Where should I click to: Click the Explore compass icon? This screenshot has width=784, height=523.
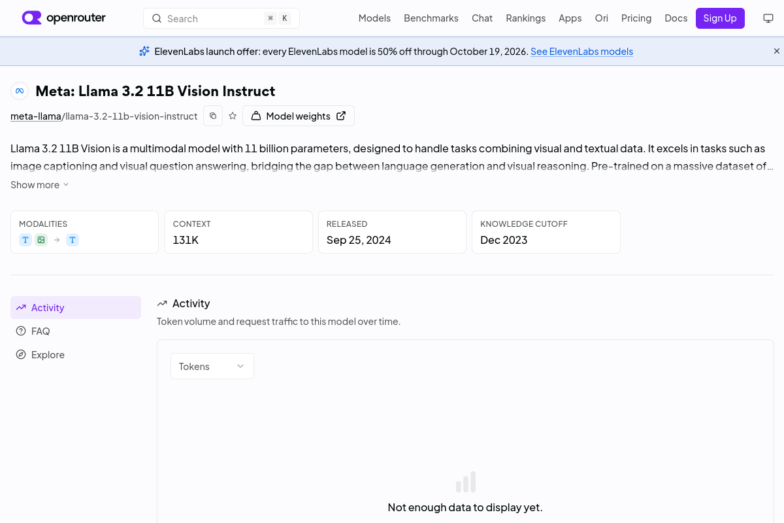coord(21,355)
